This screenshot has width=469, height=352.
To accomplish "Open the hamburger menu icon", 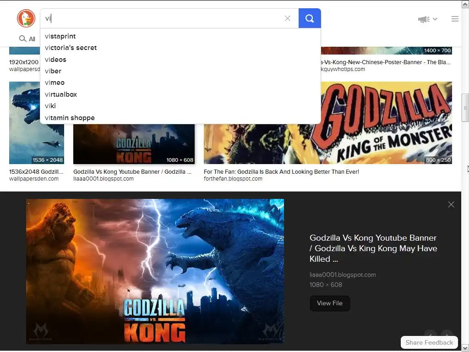I will (455, 19).
